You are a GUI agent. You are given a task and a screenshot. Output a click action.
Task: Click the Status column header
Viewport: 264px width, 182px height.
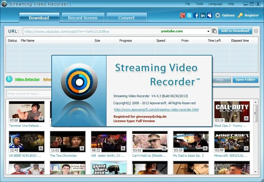pos(12,41)
